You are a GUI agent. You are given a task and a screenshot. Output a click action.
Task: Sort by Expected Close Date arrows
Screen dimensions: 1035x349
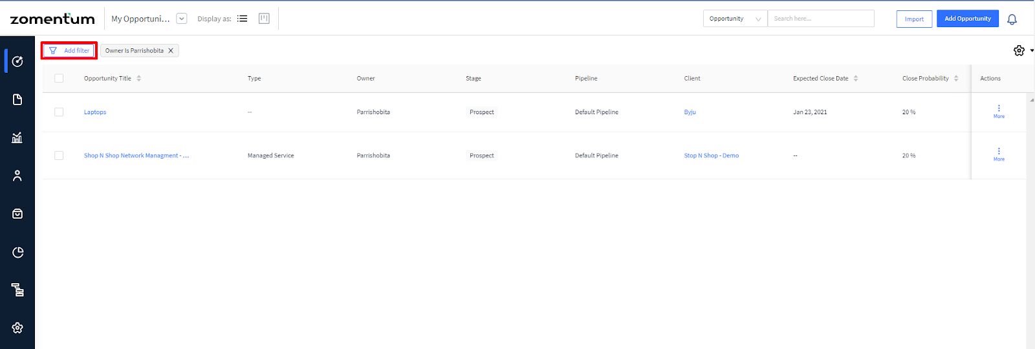(856, 78)
